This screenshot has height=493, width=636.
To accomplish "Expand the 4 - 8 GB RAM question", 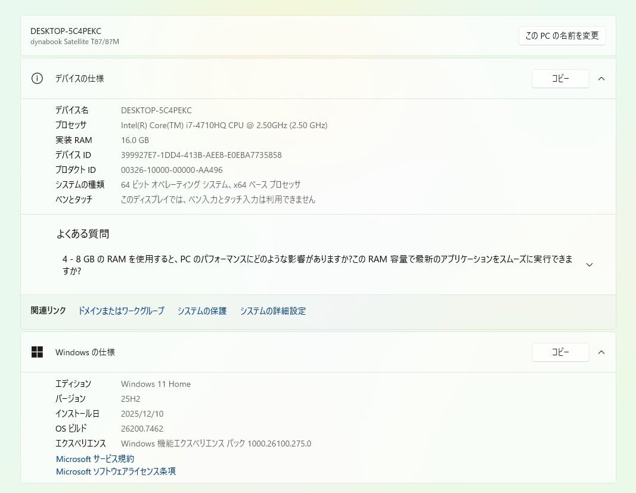I will pyautogui.click(x=590, y=265).
